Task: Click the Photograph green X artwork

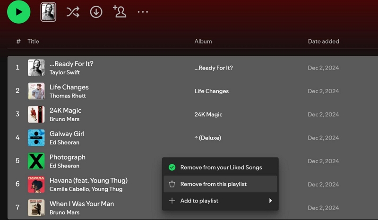Action: pyautogui.click(x=36, y=161)
